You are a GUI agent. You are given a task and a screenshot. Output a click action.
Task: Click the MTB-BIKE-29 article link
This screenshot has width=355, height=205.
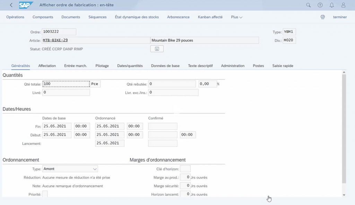point(55,40)
